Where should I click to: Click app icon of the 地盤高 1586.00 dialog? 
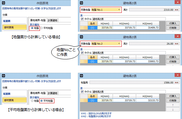click(x=81, y=76)
